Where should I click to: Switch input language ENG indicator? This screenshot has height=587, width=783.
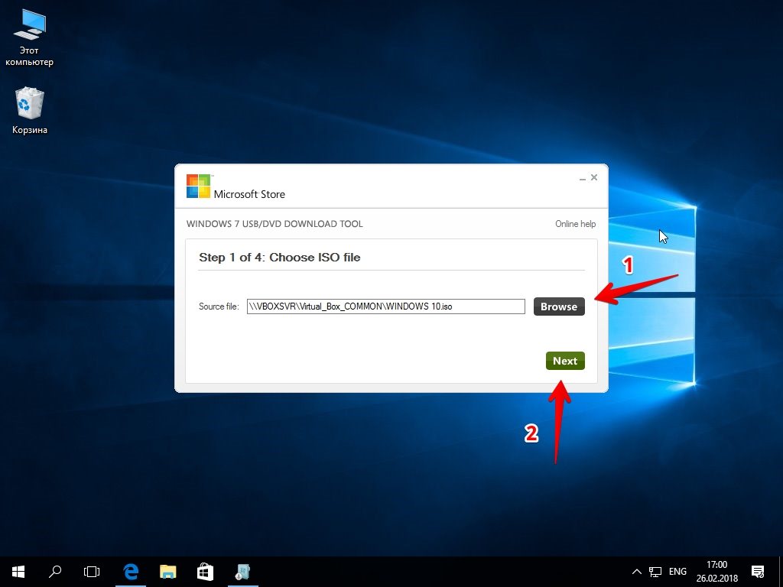677,572
